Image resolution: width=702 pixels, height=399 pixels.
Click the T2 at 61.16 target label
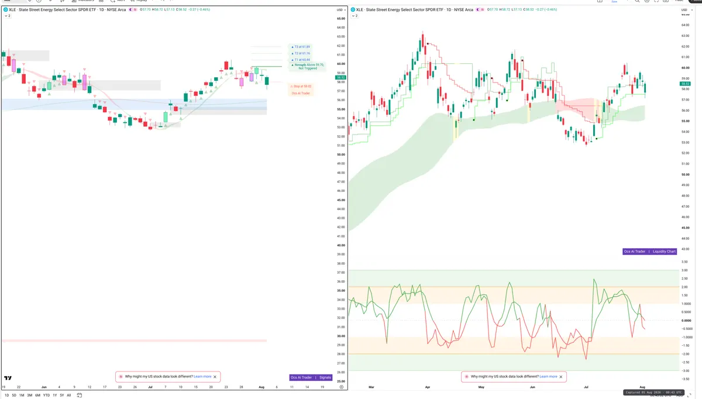[x=301, y=53]
